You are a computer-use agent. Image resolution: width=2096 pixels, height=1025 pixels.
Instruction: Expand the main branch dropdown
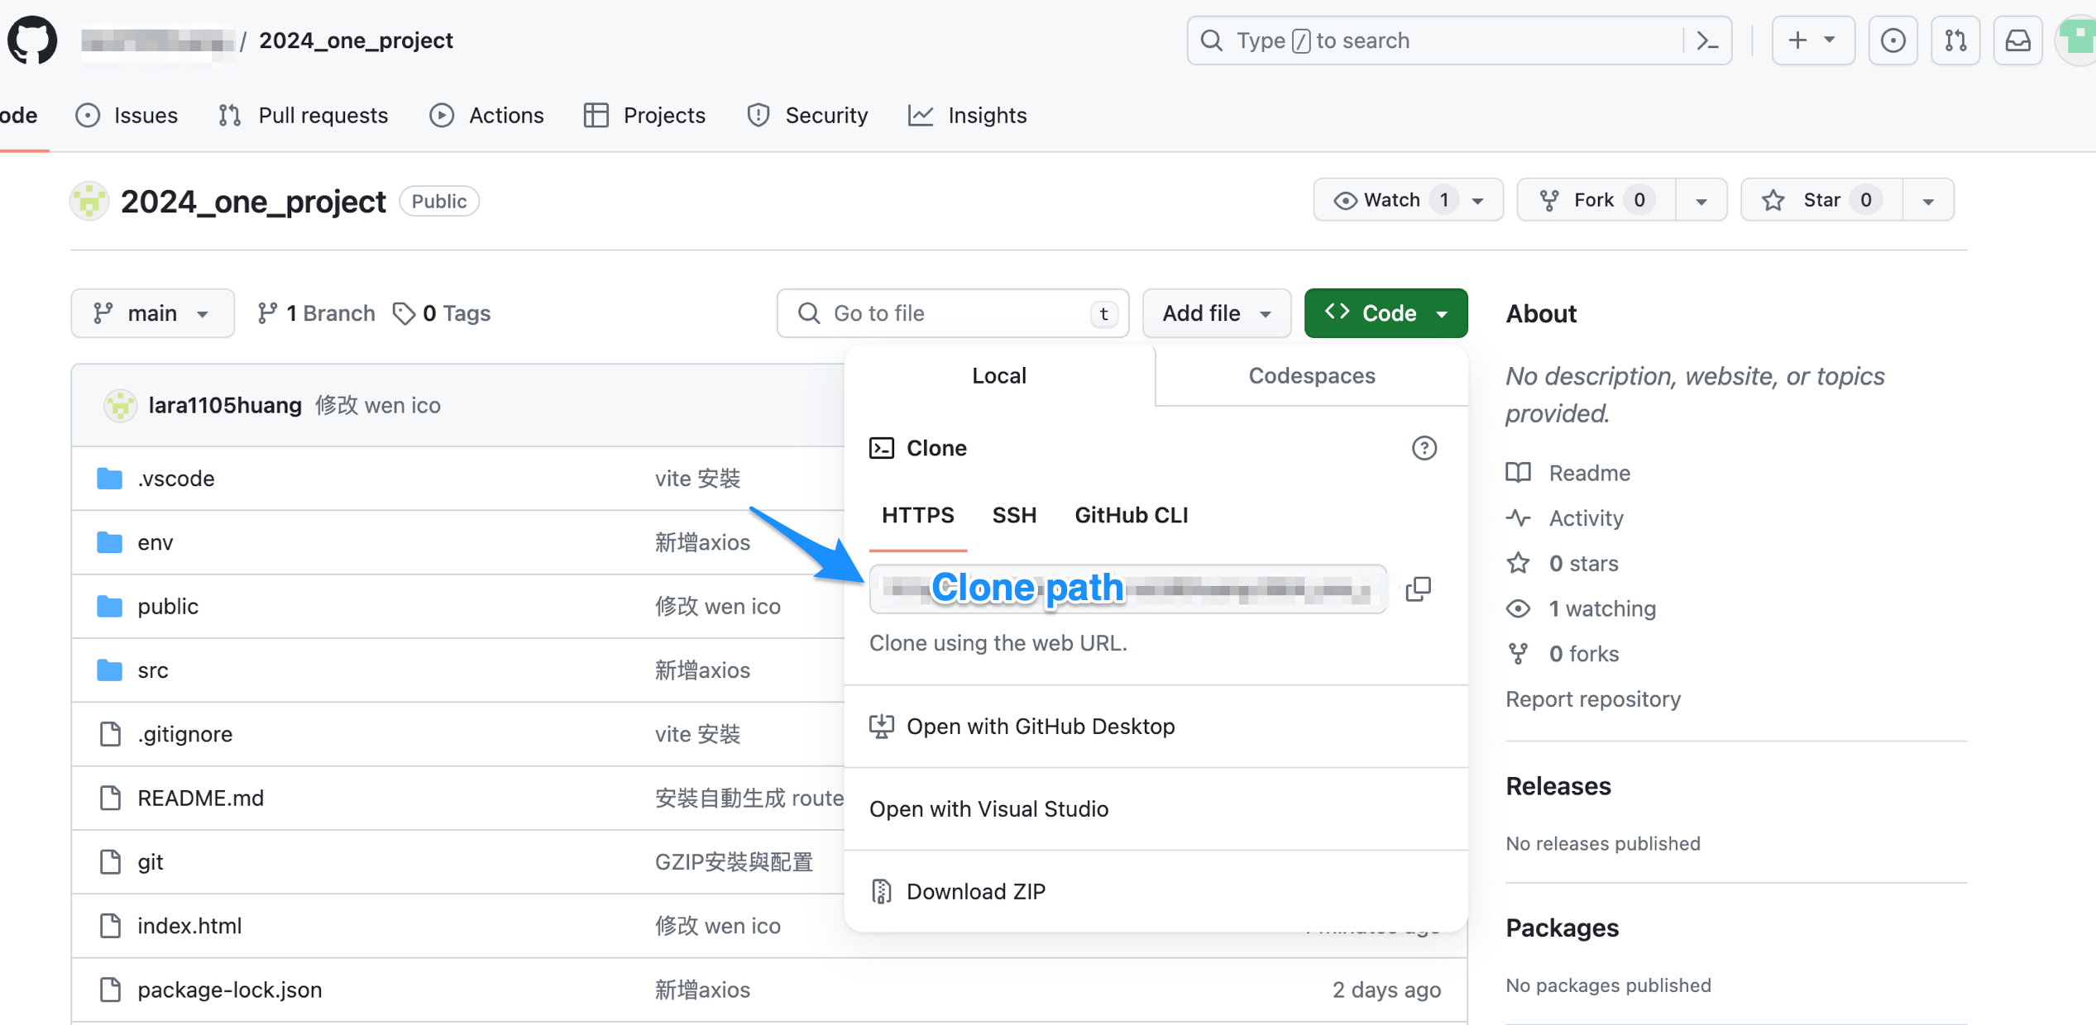click(152, 313)
